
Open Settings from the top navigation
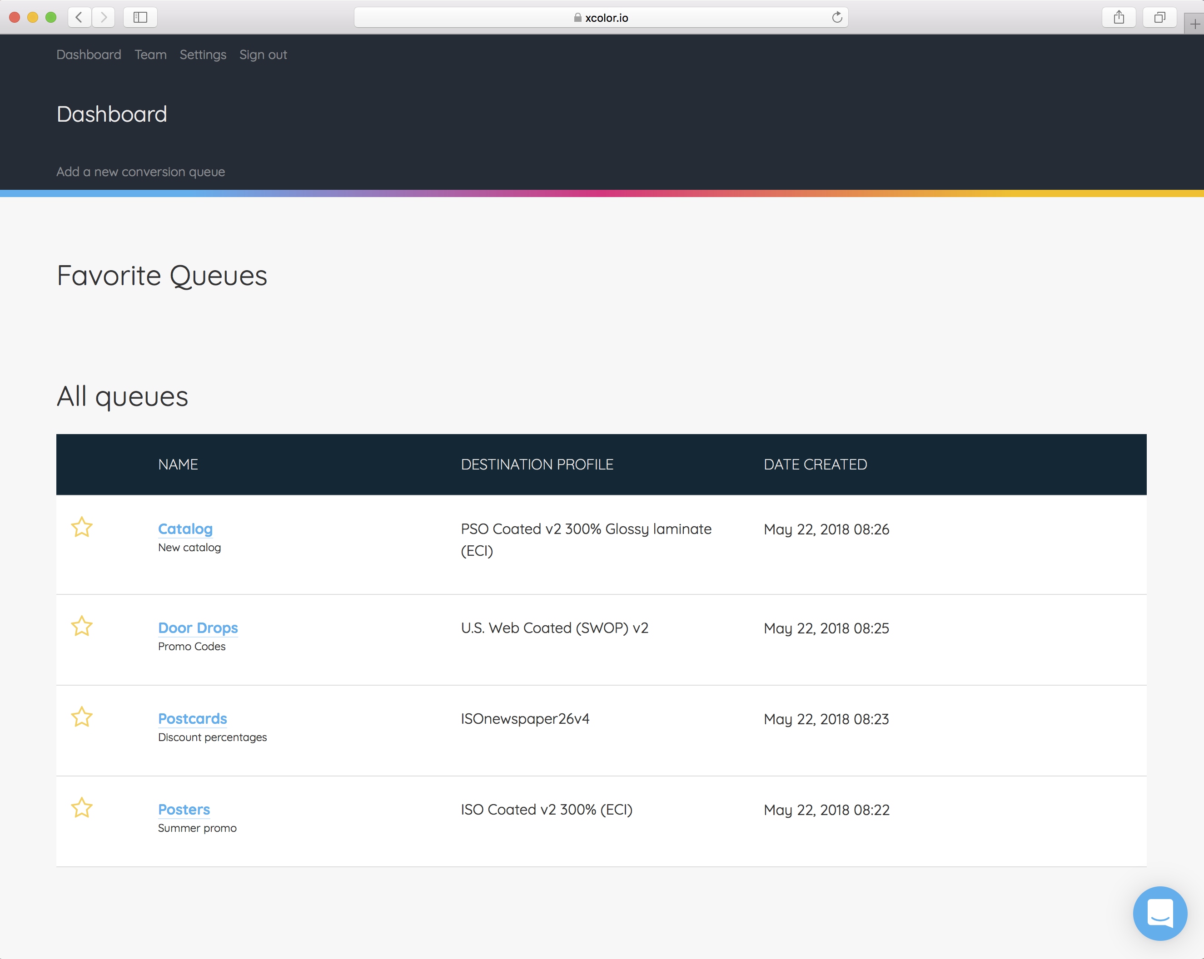click(x=203, y=54)
